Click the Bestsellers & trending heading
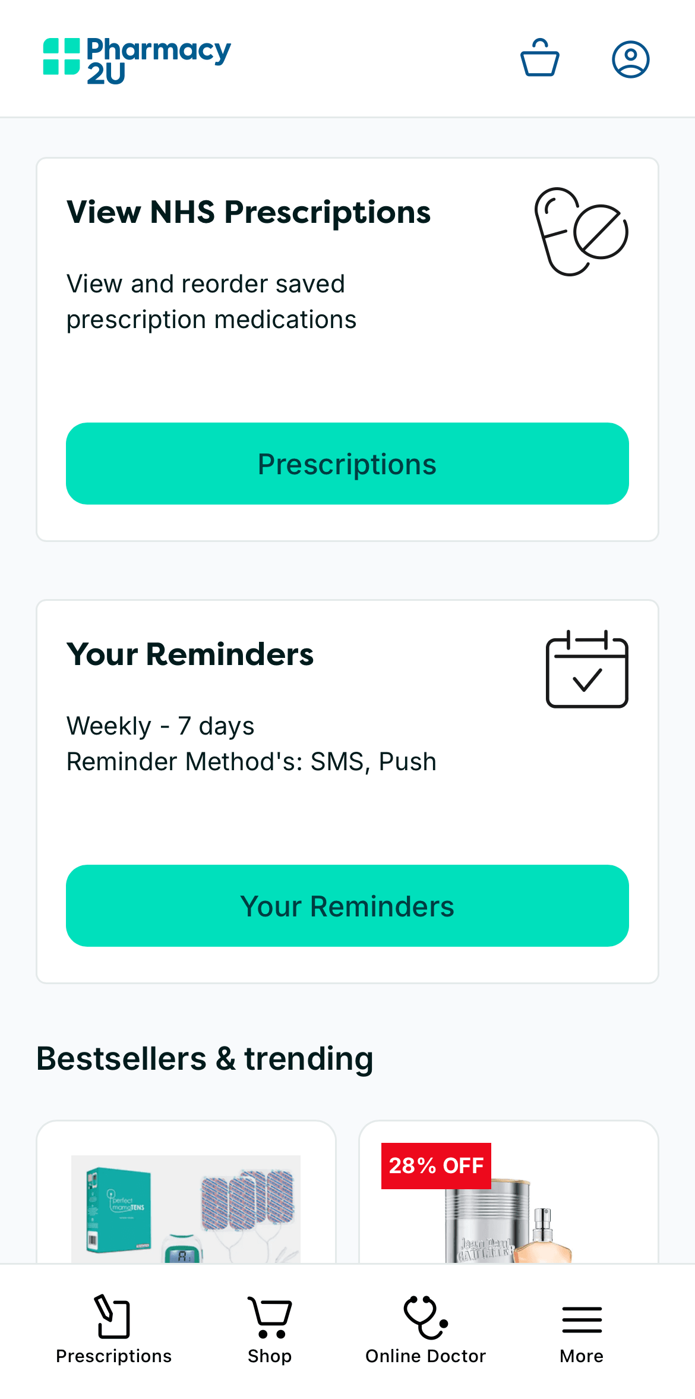Screen dimensions: 695x1399 204,1058
